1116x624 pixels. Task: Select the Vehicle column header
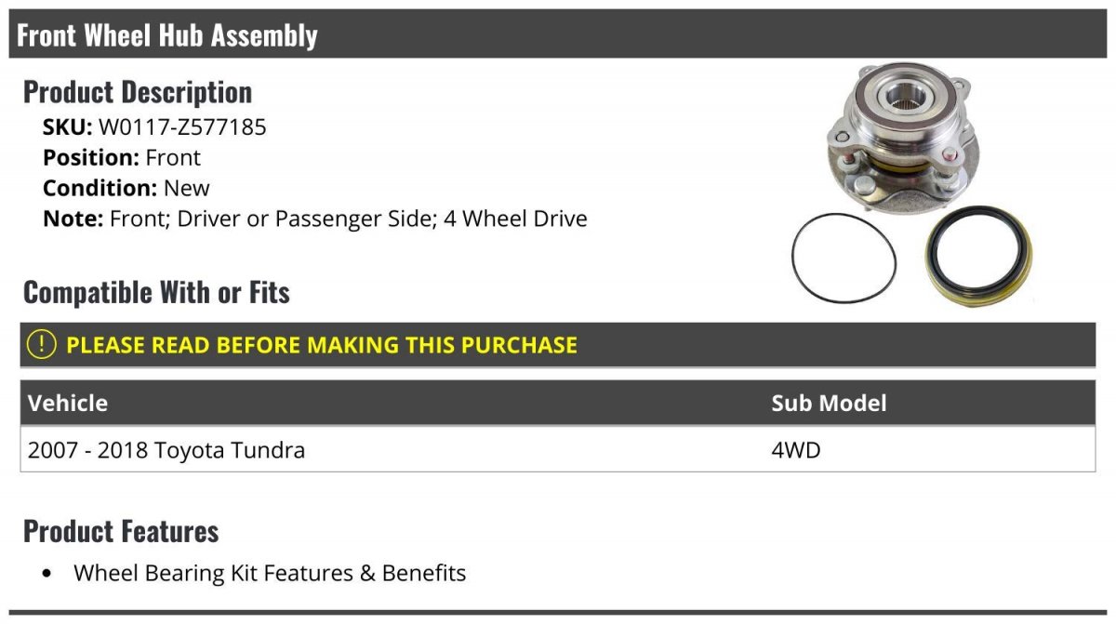(x=68, y=403)
